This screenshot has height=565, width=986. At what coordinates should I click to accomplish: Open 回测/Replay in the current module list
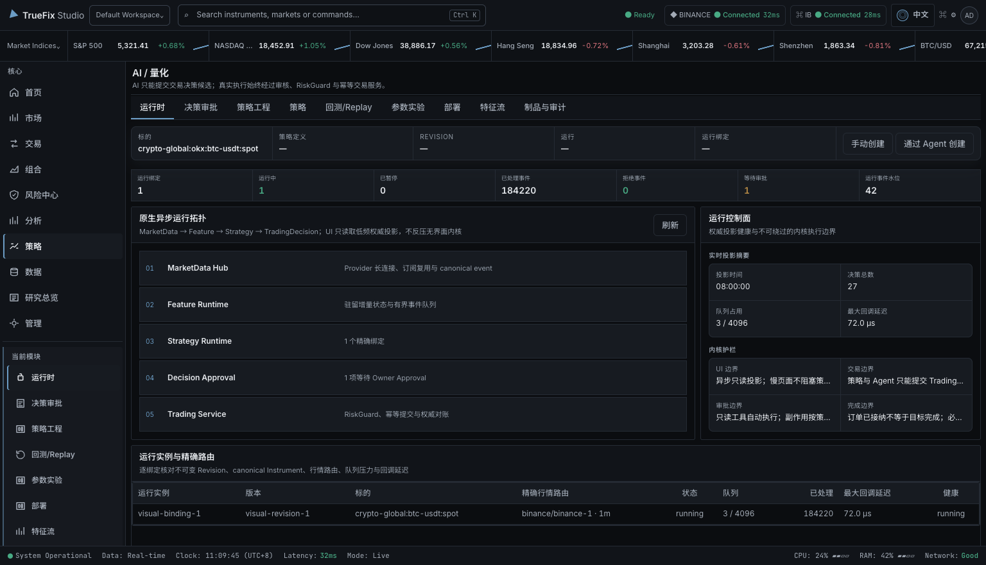pos(65,455)
